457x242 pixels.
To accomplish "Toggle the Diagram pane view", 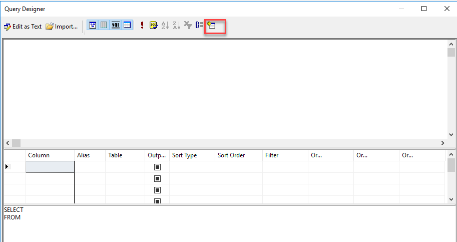I will (93, 26).
